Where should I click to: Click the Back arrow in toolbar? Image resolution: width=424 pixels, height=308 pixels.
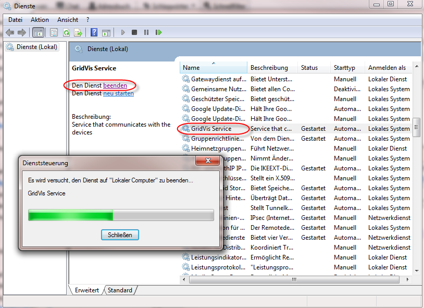click(10, 32)
